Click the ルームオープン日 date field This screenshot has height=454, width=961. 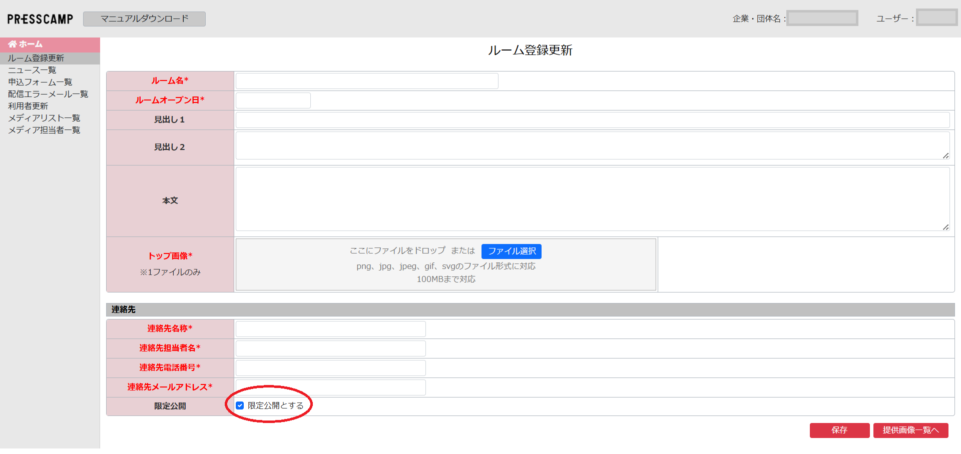pyautogui.click(x=273, y=100)
